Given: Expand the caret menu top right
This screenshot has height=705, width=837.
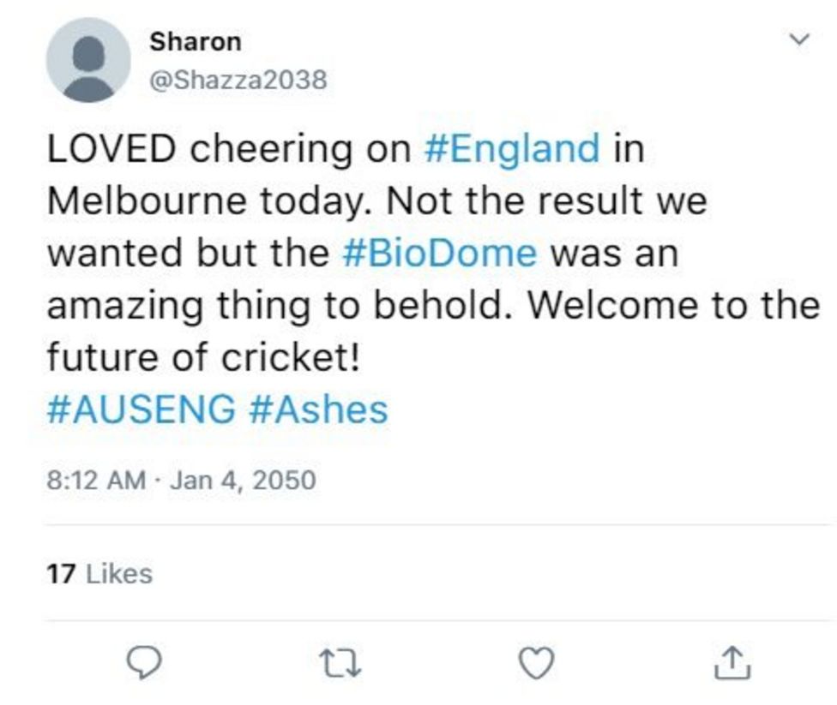Looking at the screenshot, I should pyautogui.click(x=799, y=39).
